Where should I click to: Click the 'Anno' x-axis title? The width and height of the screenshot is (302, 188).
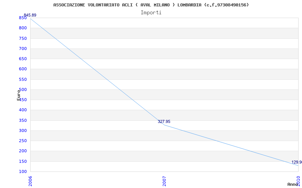(293, 184)
